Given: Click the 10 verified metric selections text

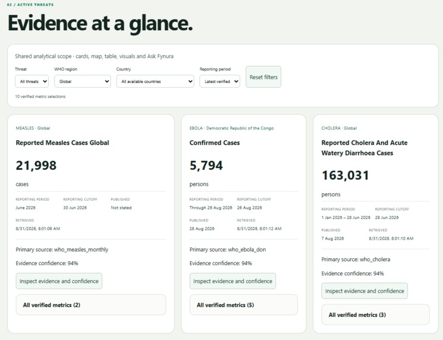Looking at the screenshot, I should [40, 97].
